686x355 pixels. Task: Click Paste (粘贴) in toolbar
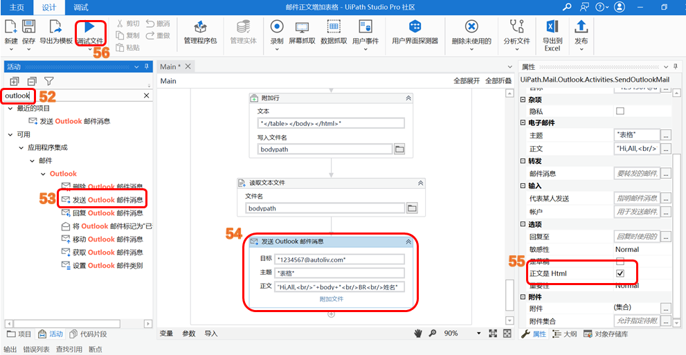[128, 48]
